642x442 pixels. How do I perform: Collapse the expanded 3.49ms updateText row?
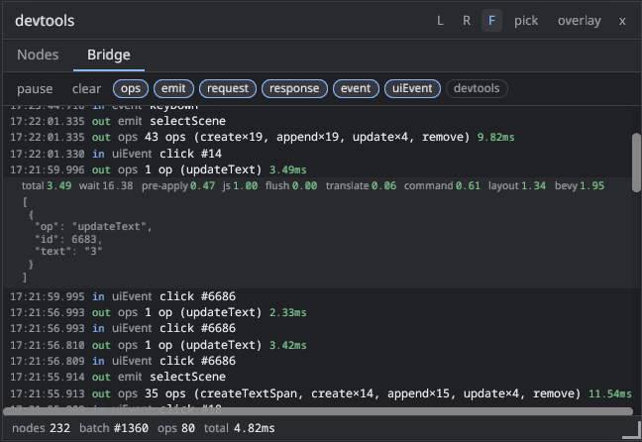pyautogui.click(x=317, y=169)
